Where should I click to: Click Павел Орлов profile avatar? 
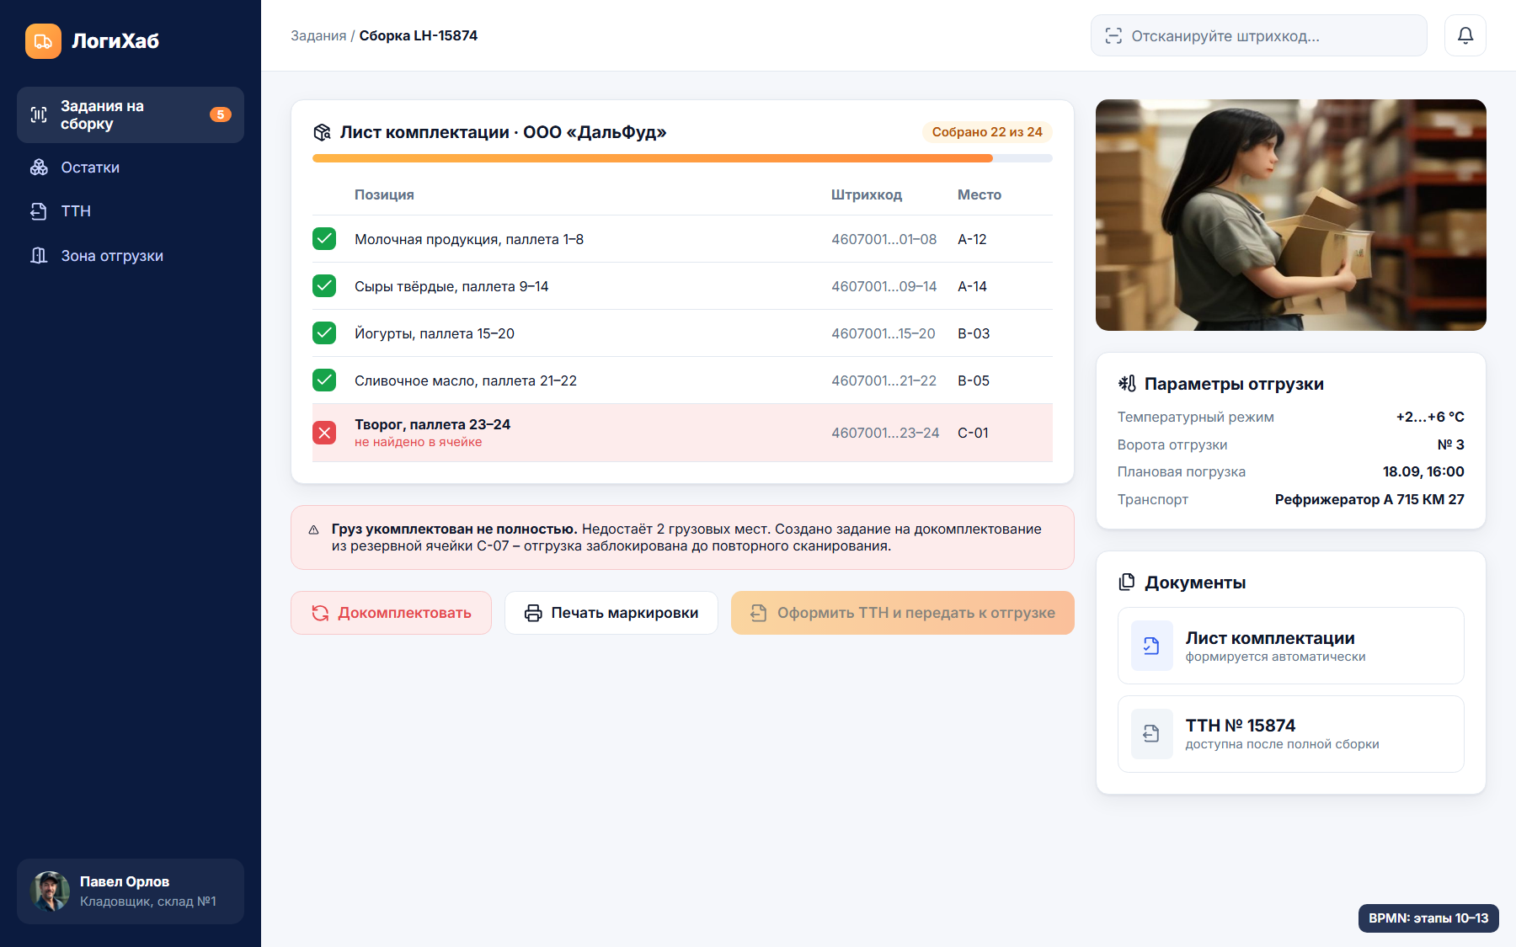51,891
